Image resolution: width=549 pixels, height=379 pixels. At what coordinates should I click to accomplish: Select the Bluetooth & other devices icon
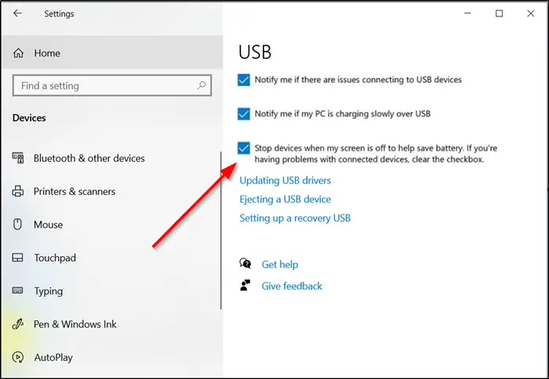pos(18,158)
